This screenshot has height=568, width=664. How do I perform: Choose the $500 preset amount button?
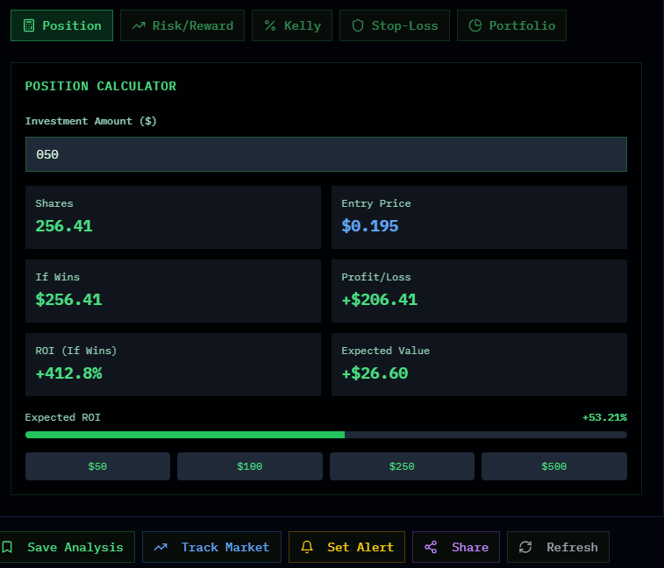click(x=554, y=466)
